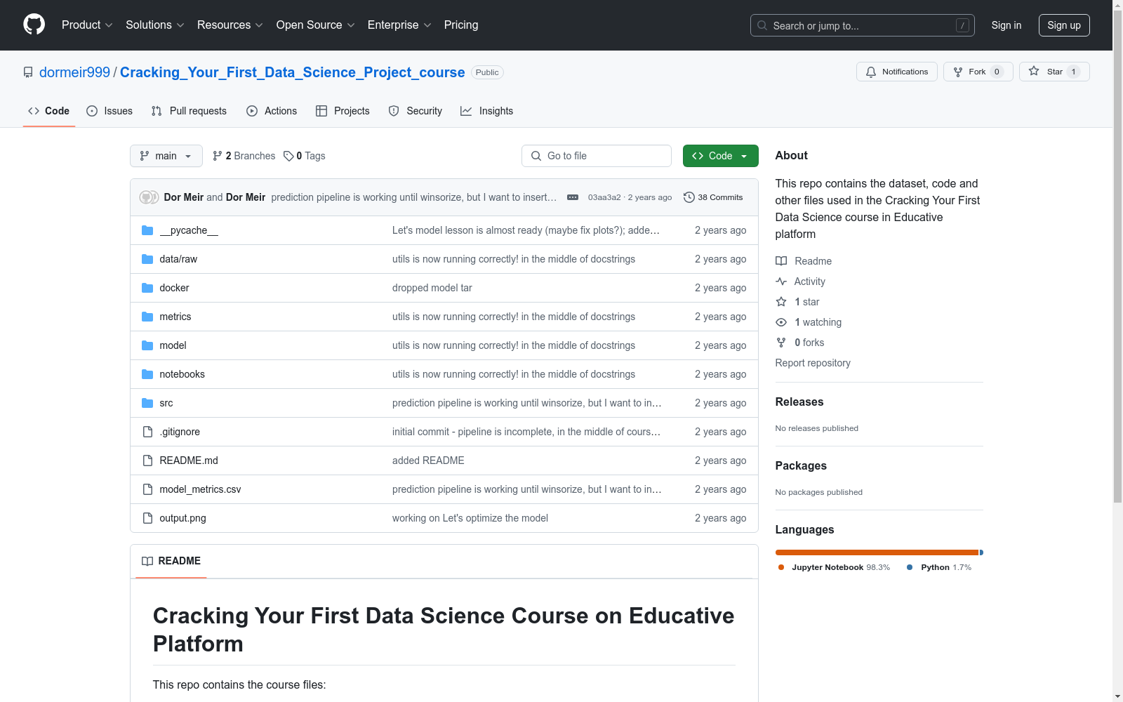Open the Pricing link
1123x702 pixels.
[x=461, y=25]
